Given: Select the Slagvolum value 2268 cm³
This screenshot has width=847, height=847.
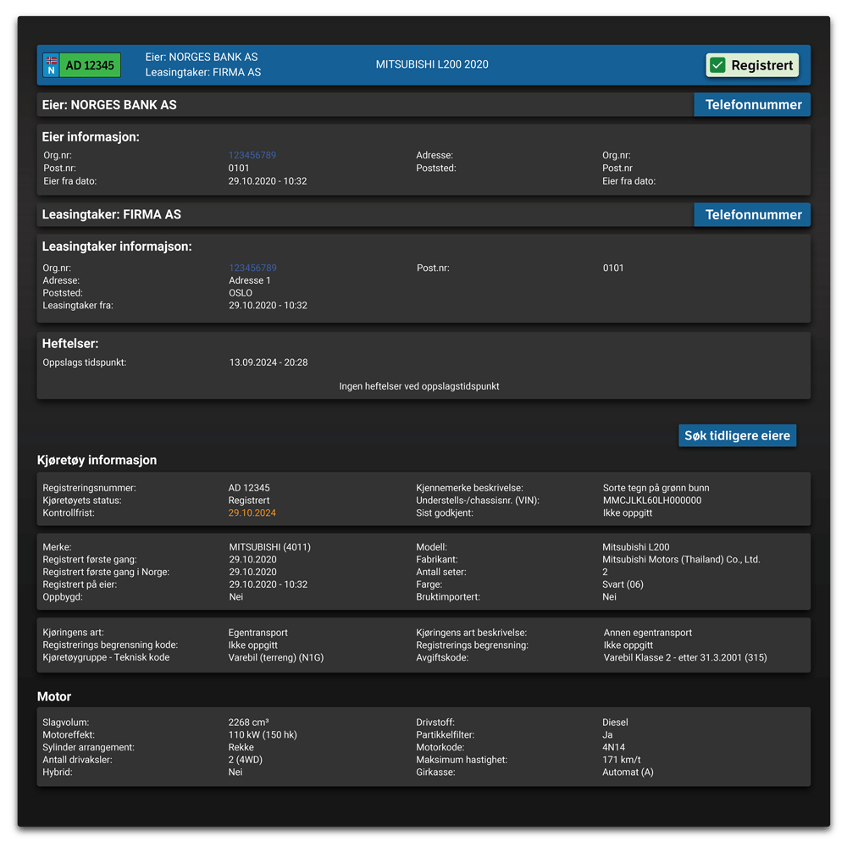Looking at the screenshot, I should (x=248, y=722).
